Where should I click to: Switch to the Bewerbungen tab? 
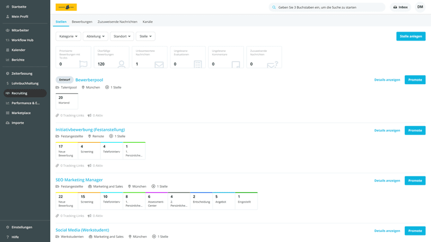click(x=82, y=22)
